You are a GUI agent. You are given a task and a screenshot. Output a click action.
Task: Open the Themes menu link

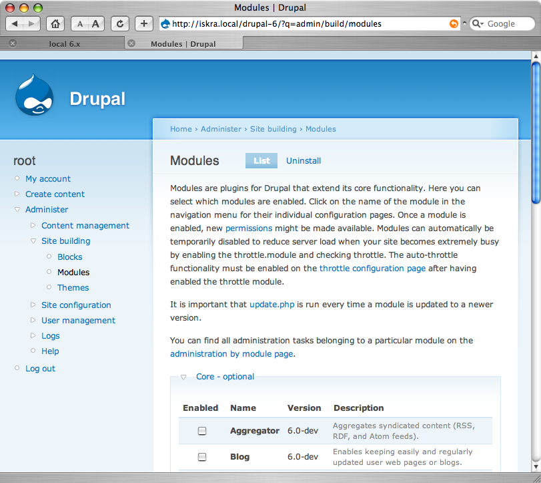point(73,287)
